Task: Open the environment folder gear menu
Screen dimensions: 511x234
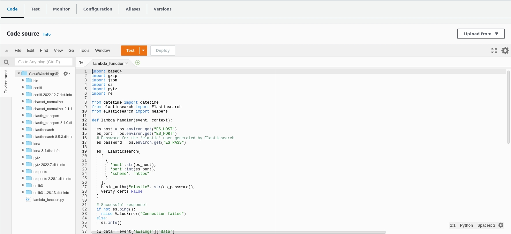Action: coord(67,74)
